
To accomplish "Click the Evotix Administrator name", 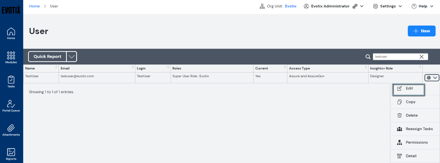I will 330,6.
